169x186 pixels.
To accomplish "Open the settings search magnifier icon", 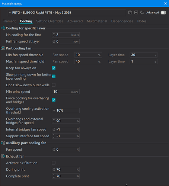I will [x=142, y=13].
